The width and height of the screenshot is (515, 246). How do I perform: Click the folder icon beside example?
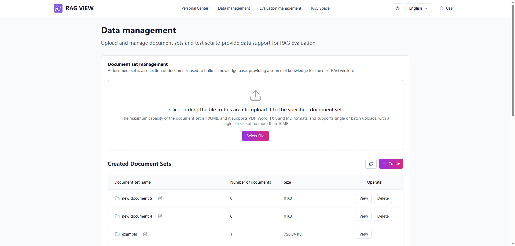pos(117,234)
